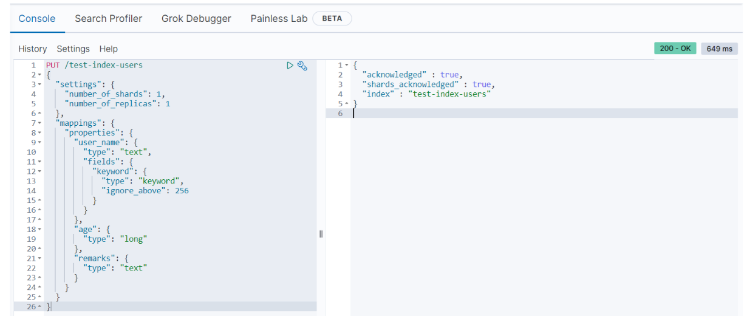Click the 649 ms response time badge
Viewport: 747px width, 316px height.
[x=719, y=49]
